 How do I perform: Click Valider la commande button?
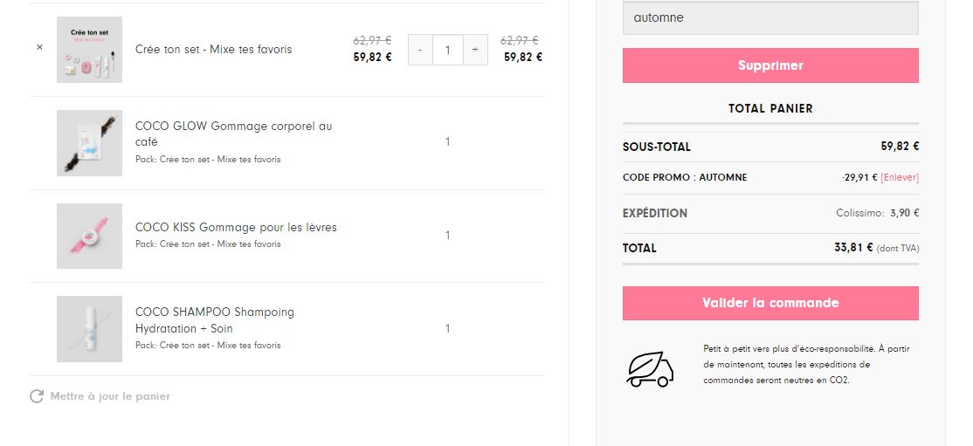[x=770, y=304]
